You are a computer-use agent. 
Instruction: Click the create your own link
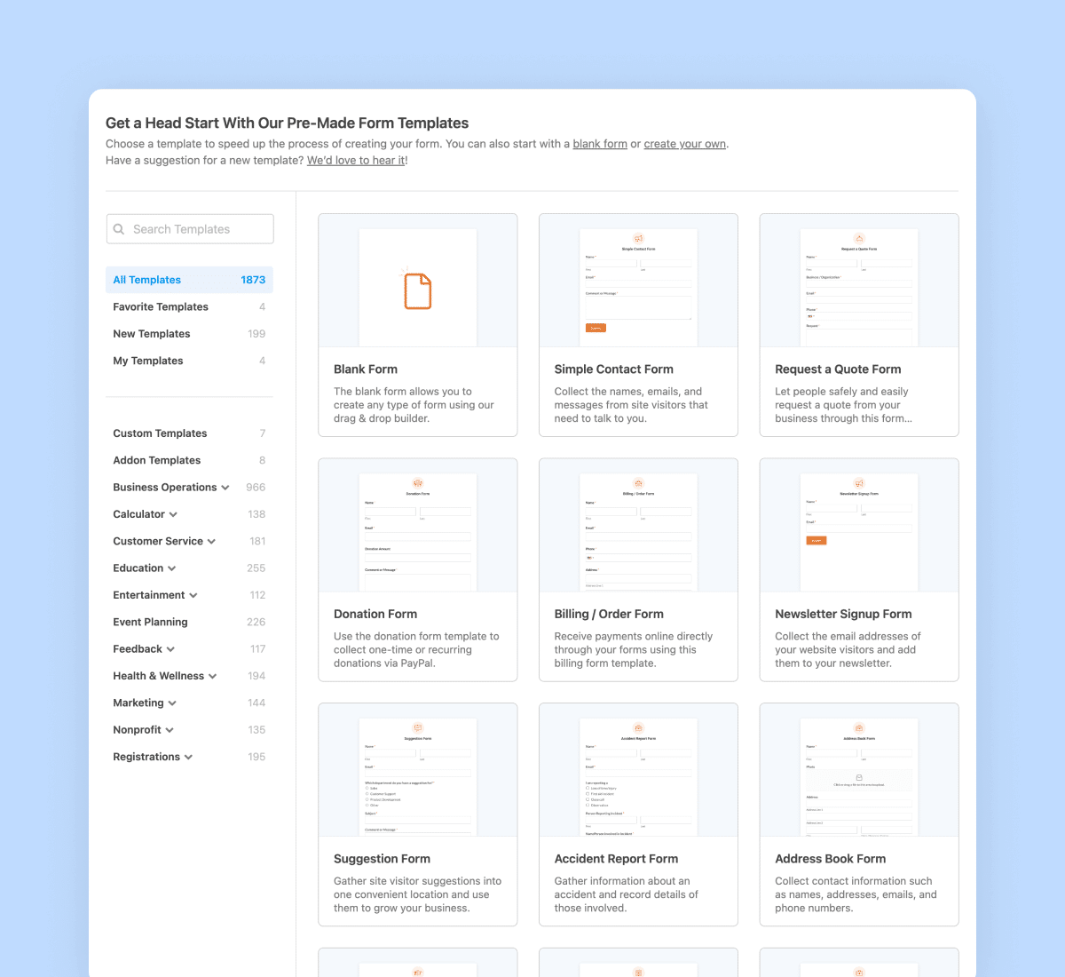tap(684, 143)
